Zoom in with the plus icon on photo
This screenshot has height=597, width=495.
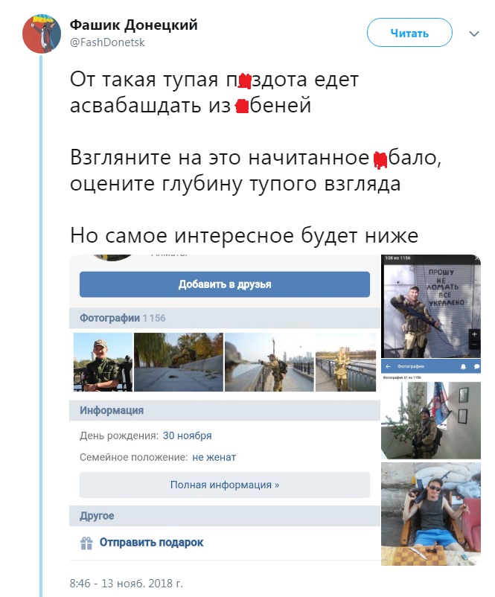tap(474, 334)
